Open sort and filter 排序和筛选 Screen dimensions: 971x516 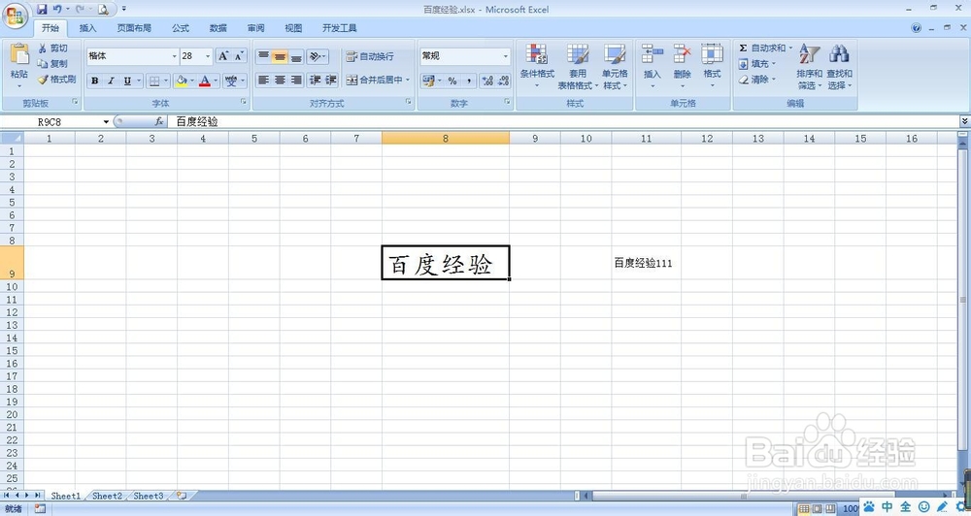coord(809,66)
